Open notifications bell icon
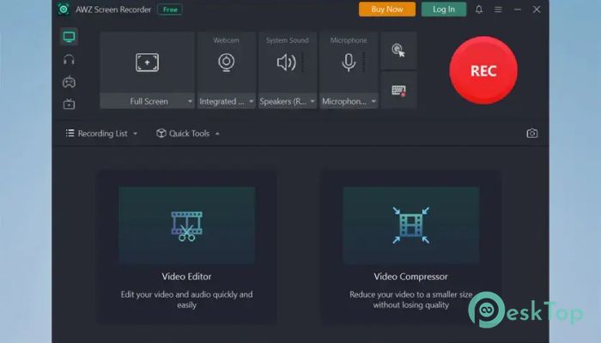Viewport: 601px width, 343px height. 479,9
